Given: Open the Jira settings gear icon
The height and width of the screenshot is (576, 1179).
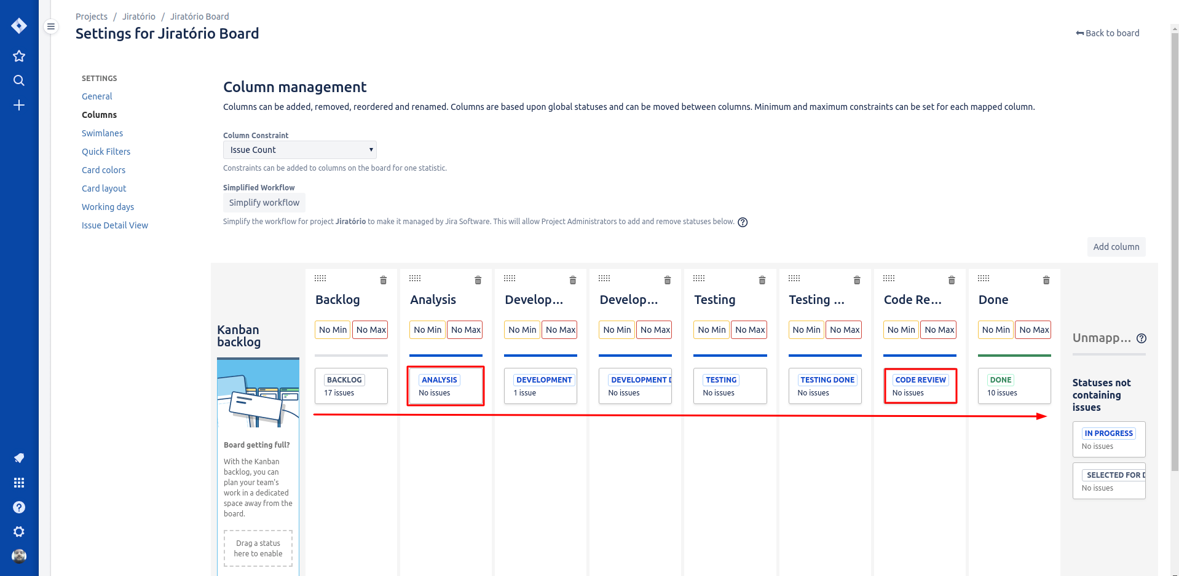Looking at the screenshot, I should (x=19, y=532).
